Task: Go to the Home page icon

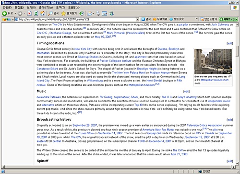Action: tap(43, 13)
